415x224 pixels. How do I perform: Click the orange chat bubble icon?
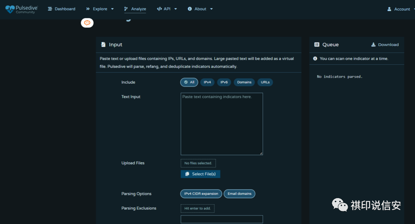[87, 23]
